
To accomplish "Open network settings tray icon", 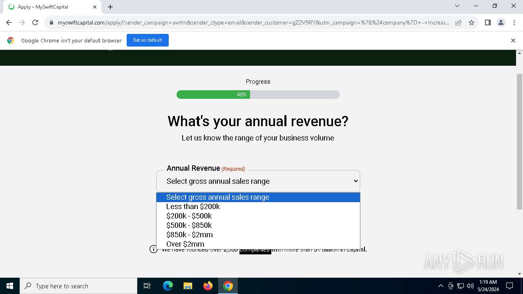I will click(460, 286).
